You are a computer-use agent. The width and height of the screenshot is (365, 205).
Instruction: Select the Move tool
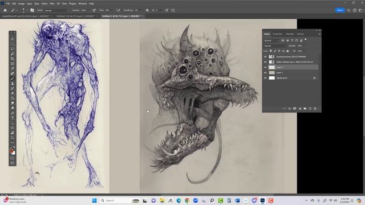(x=13, y=39)
